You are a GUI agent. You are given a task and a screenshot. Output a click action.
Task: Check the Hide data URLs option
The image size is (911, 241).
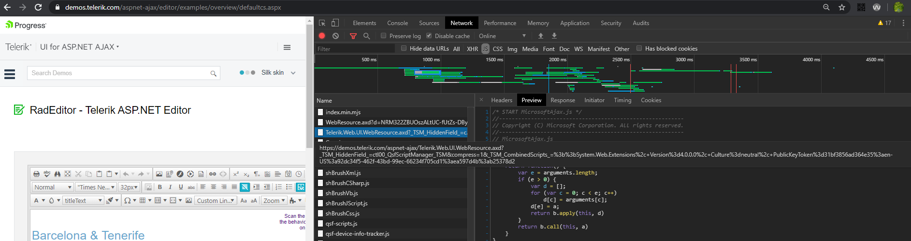[404, 48]
